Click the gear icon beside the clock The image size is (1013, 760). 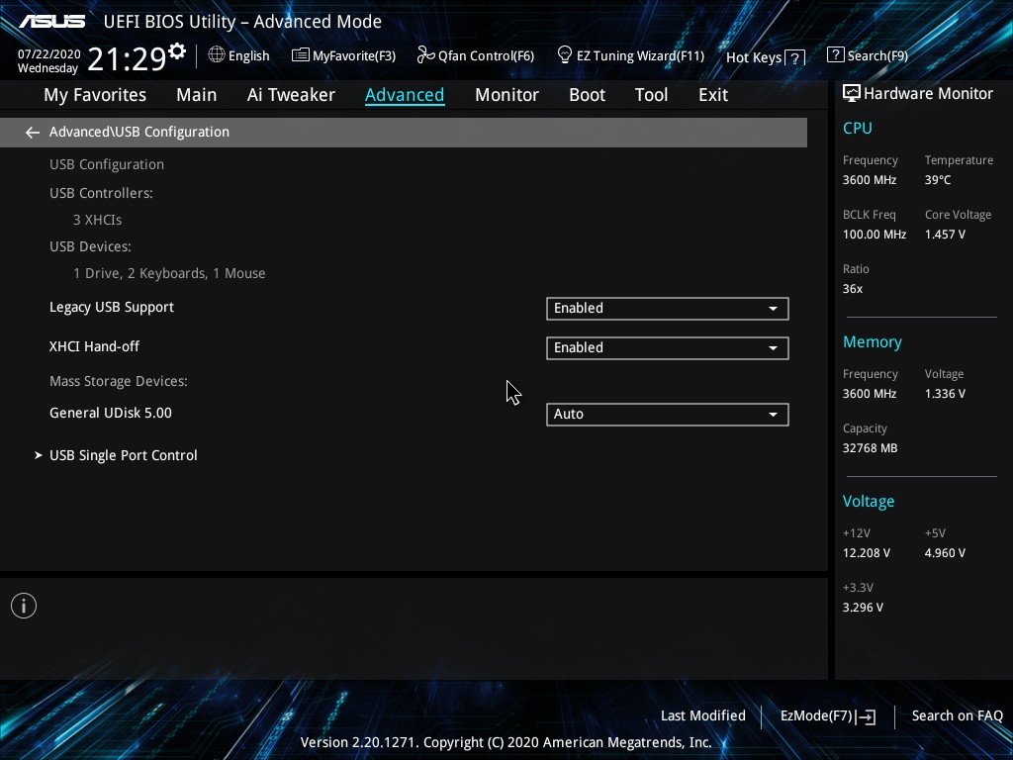pos(177,51)
